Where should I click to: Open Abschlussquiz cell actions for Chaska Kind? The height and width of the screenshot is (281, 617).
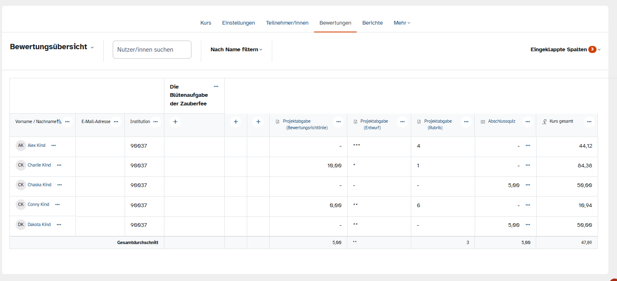(528, 185)
